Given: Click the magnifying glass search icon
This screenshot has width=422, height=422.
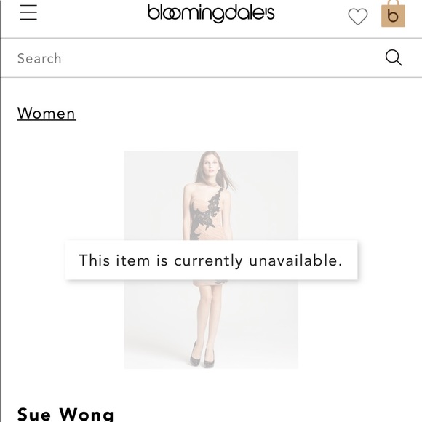Looking at the screenshot, I should pos(394,57).
